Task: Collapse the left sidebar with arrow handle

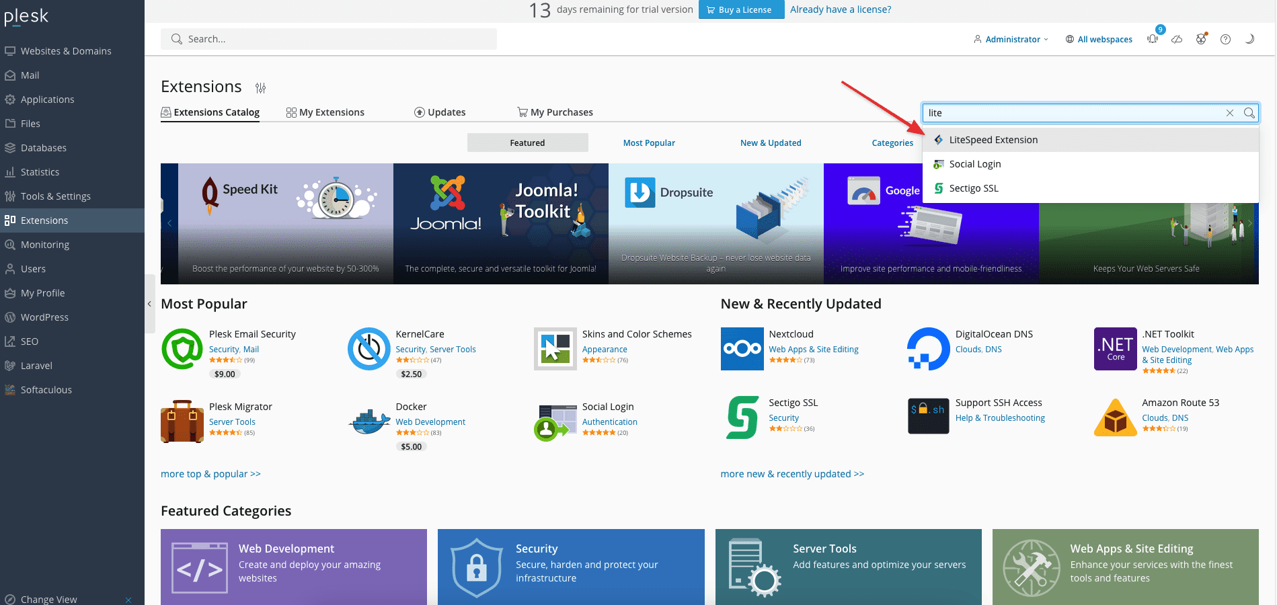Action: point(149,304)
